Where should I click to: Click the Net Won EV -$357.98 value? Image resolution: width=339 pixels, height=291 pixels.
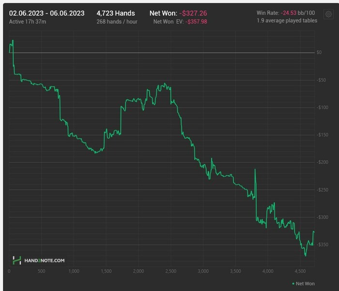pos(196,22)
